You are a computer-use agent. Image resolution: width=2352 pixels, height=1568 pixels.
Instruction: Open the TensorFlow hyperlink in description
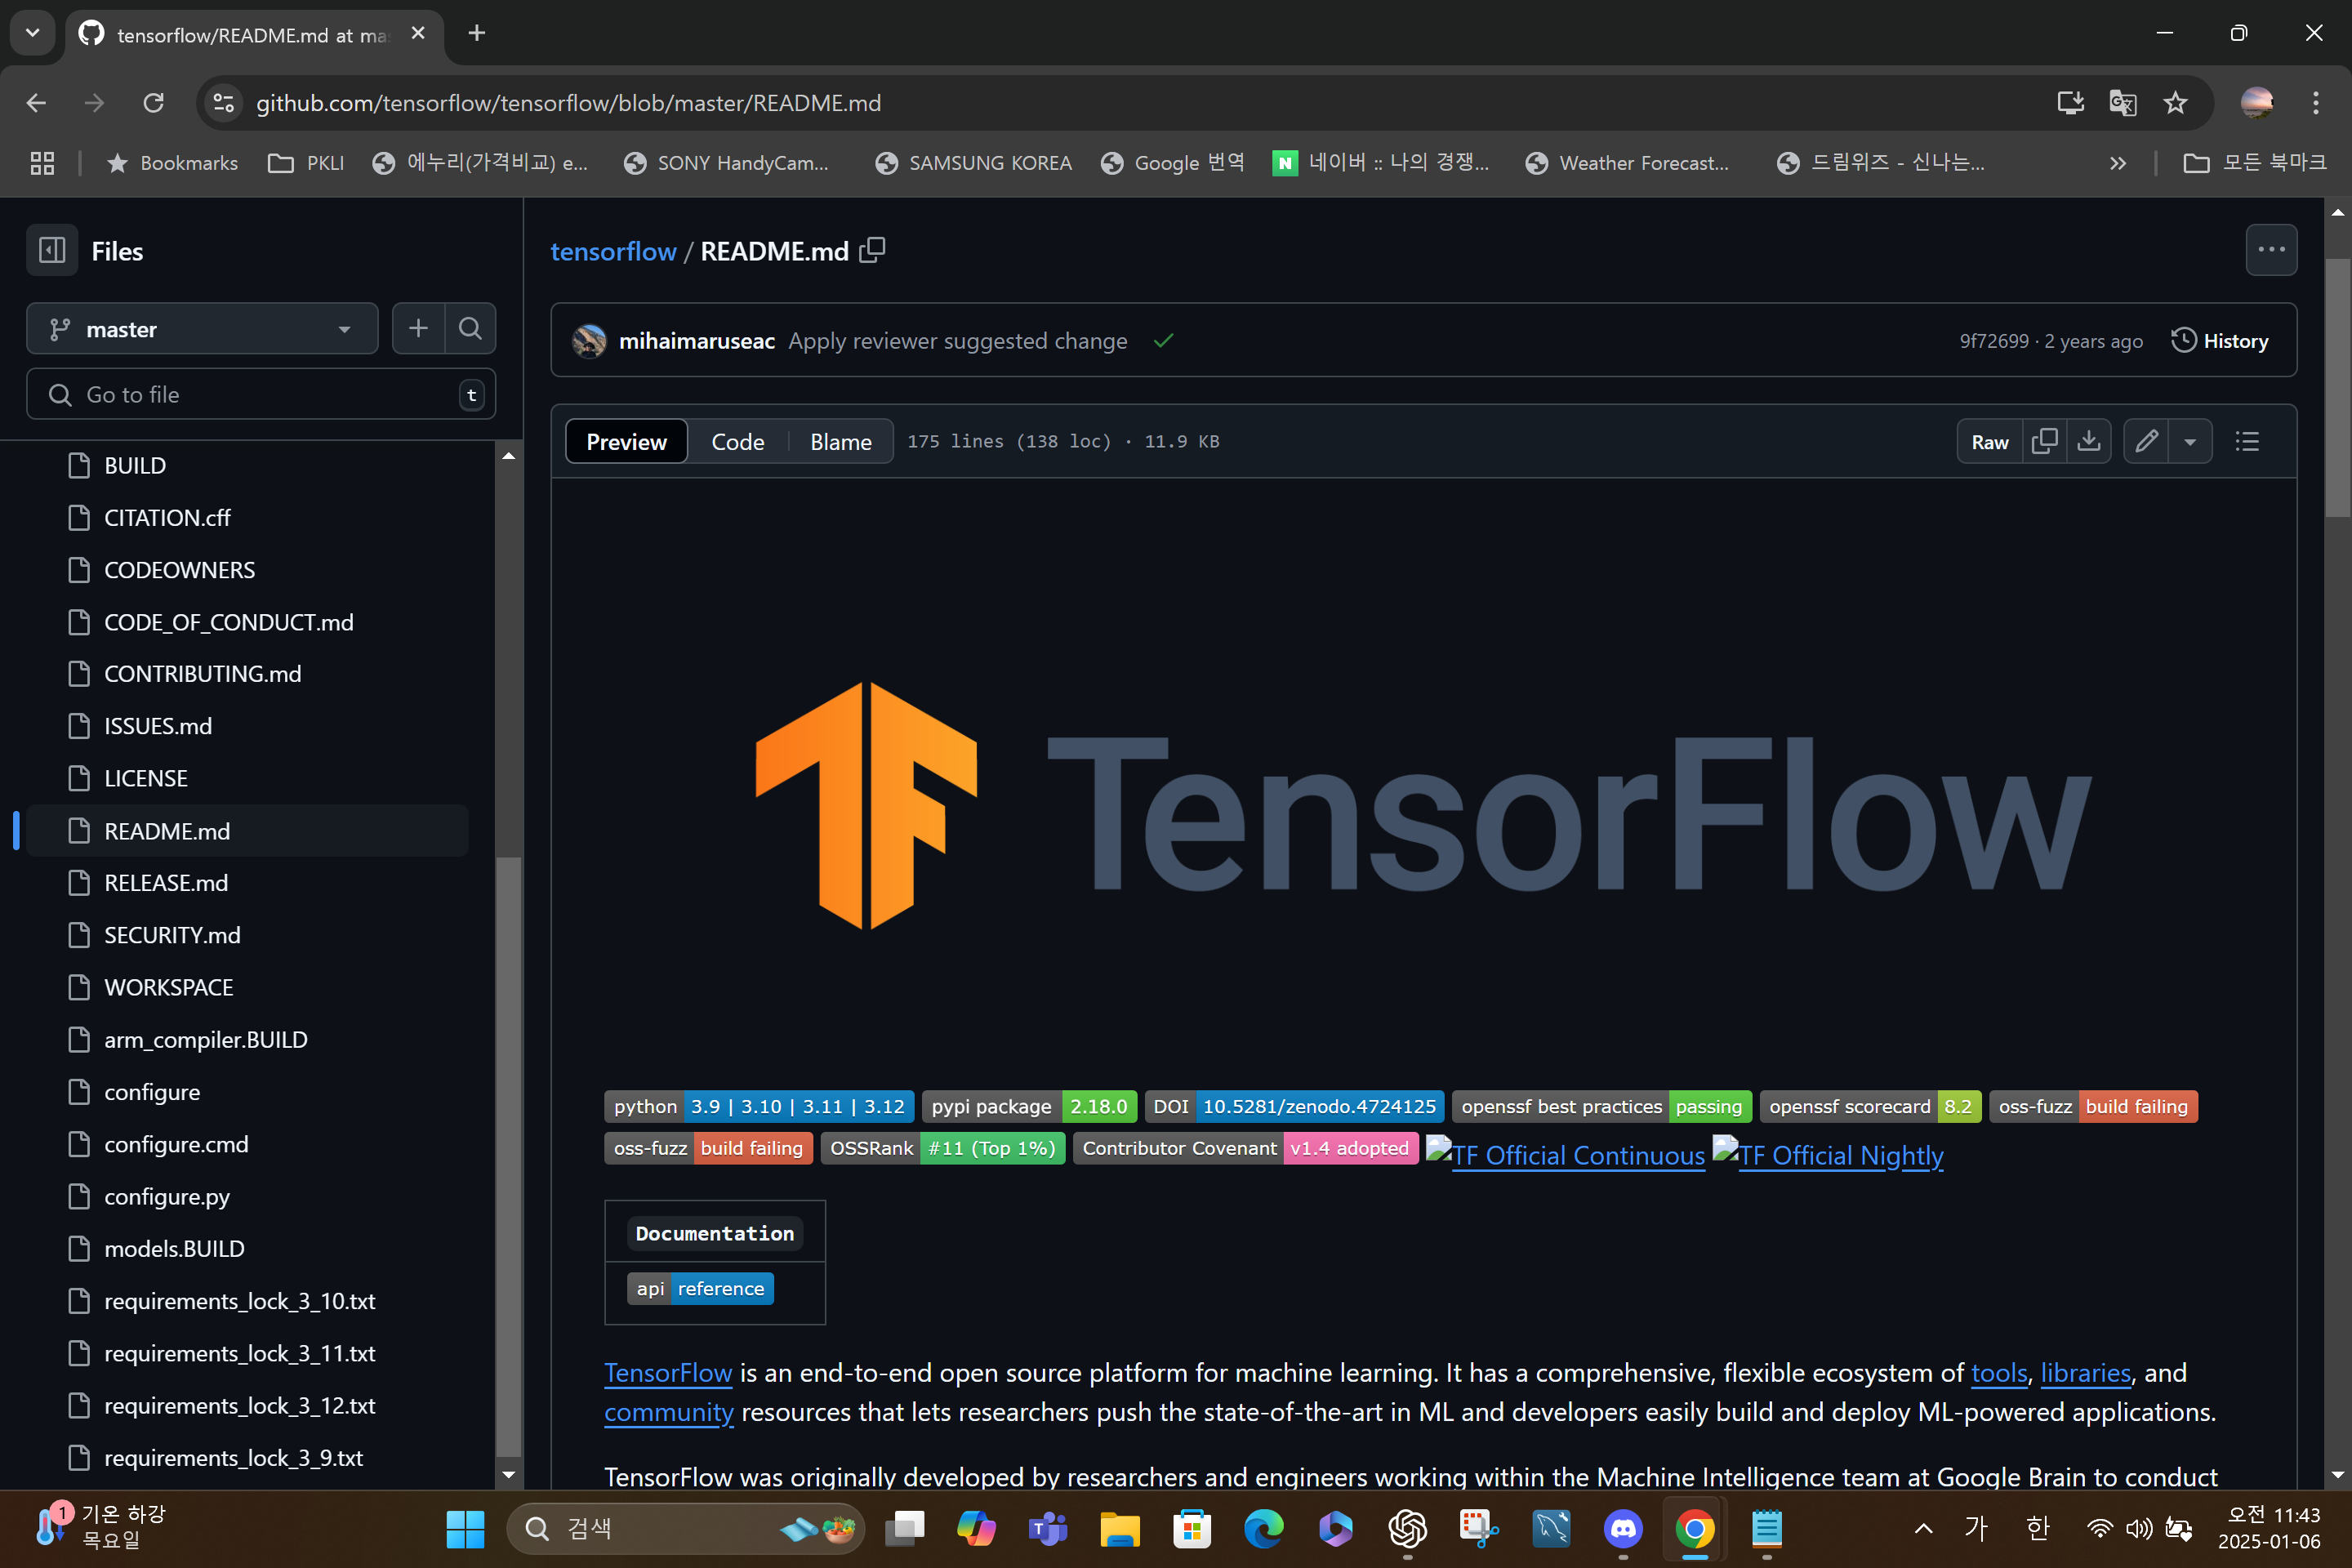tap(668, 1373)
